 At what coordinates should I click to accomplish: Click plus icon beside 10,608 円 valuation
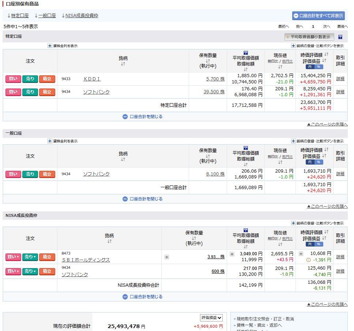point(301,254)
